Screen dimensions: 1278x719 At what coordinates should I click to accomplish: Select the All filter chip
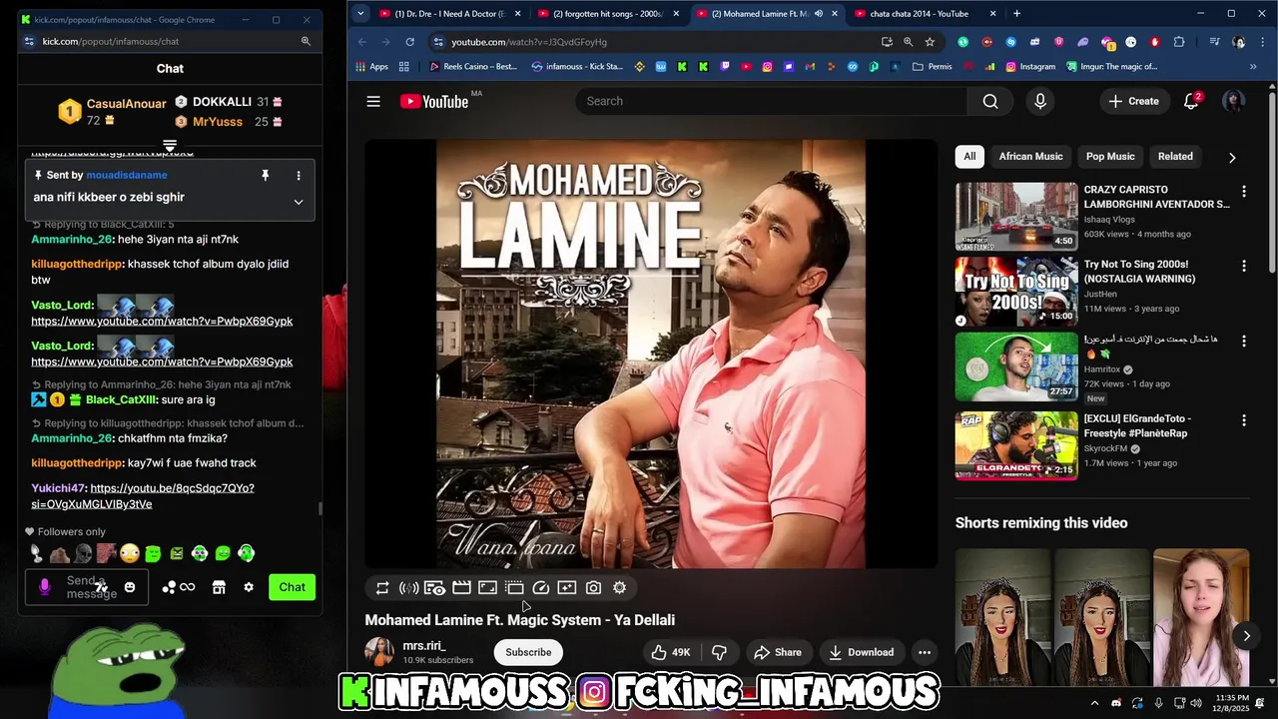[x=969, y=157]
